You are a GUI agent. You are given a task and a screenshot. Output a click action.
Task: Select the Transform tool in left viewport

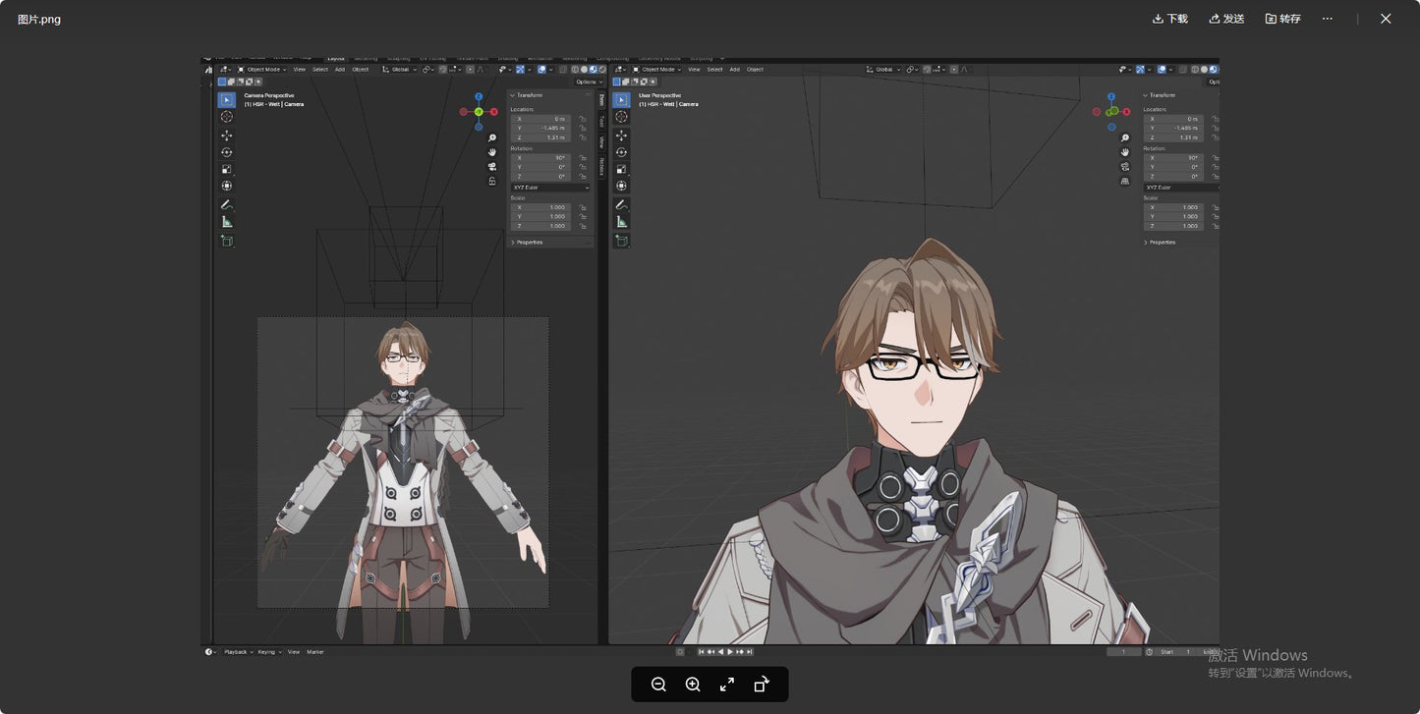[227, 186]
